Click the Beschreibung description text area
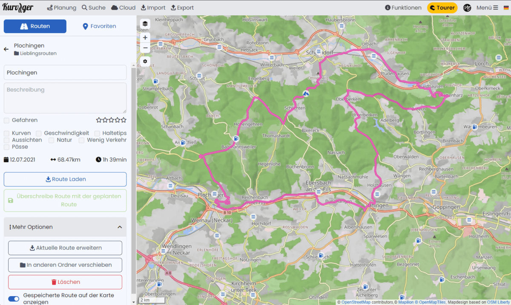The image size is (511, 305). [65, 98]
